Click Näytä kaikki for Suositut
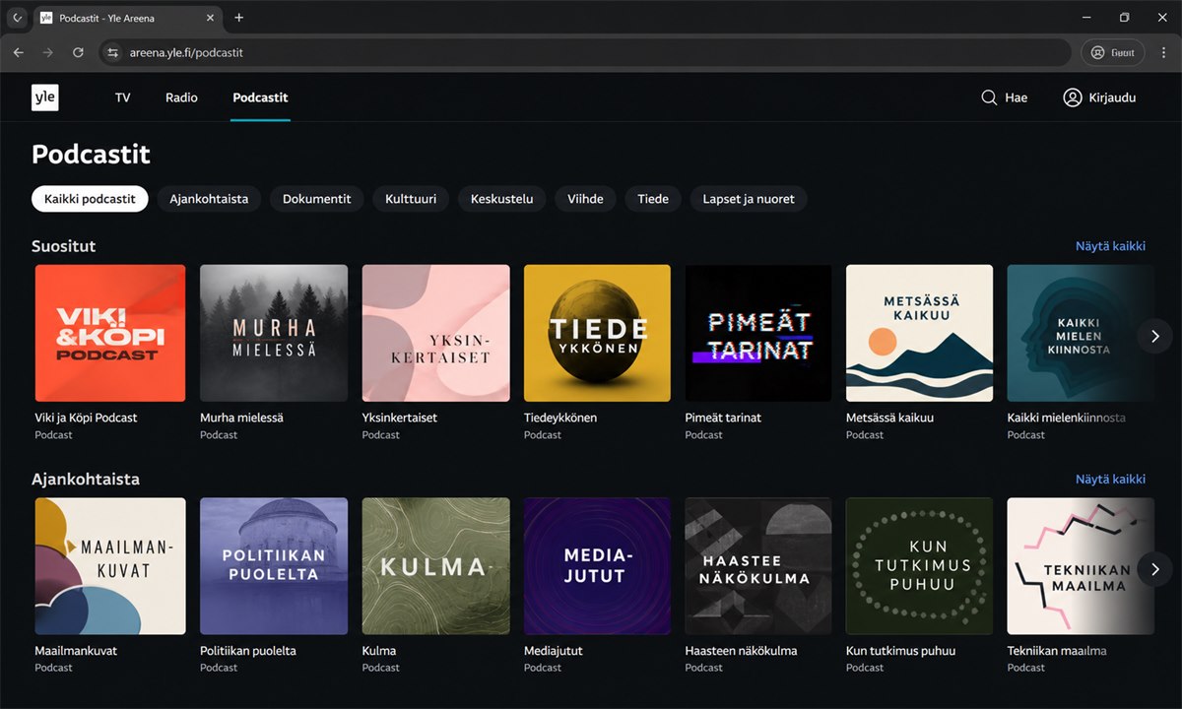Viewport: 1182px width, 709px height. 1110,246
